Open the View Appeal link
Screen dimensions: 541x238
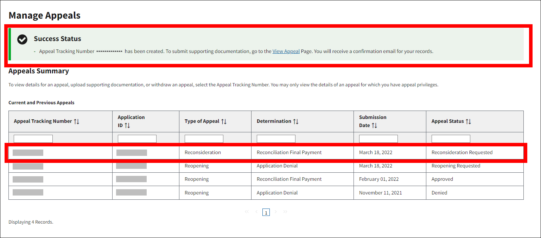click(x=286, y=51)
